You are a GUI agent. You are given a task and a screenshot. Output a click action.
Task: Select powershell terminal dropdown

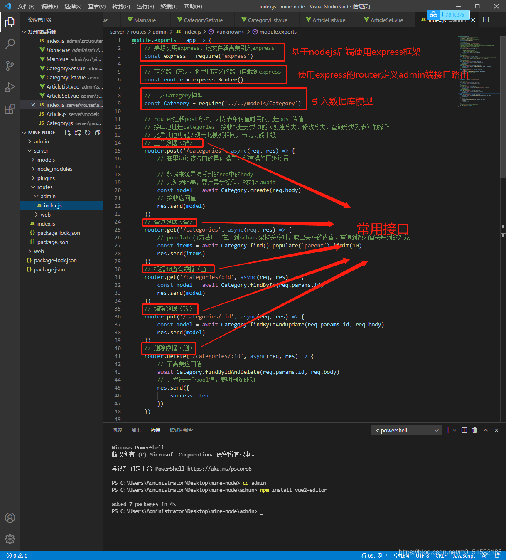407,430
